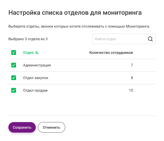Toggle the select-all checkbox in table header
Image resolution: width=164 pixels, height=141 pixels.
pos(14,53)
